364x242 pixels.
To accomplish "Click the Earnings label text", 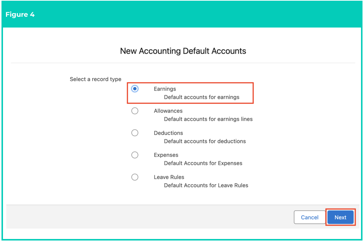I will pyautogui.click(x=165, y=89).
